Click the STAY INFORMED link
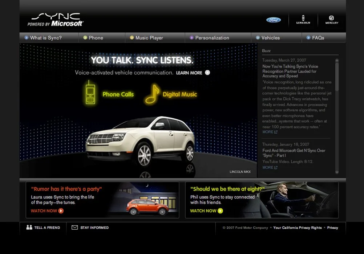 coord(94,228)
